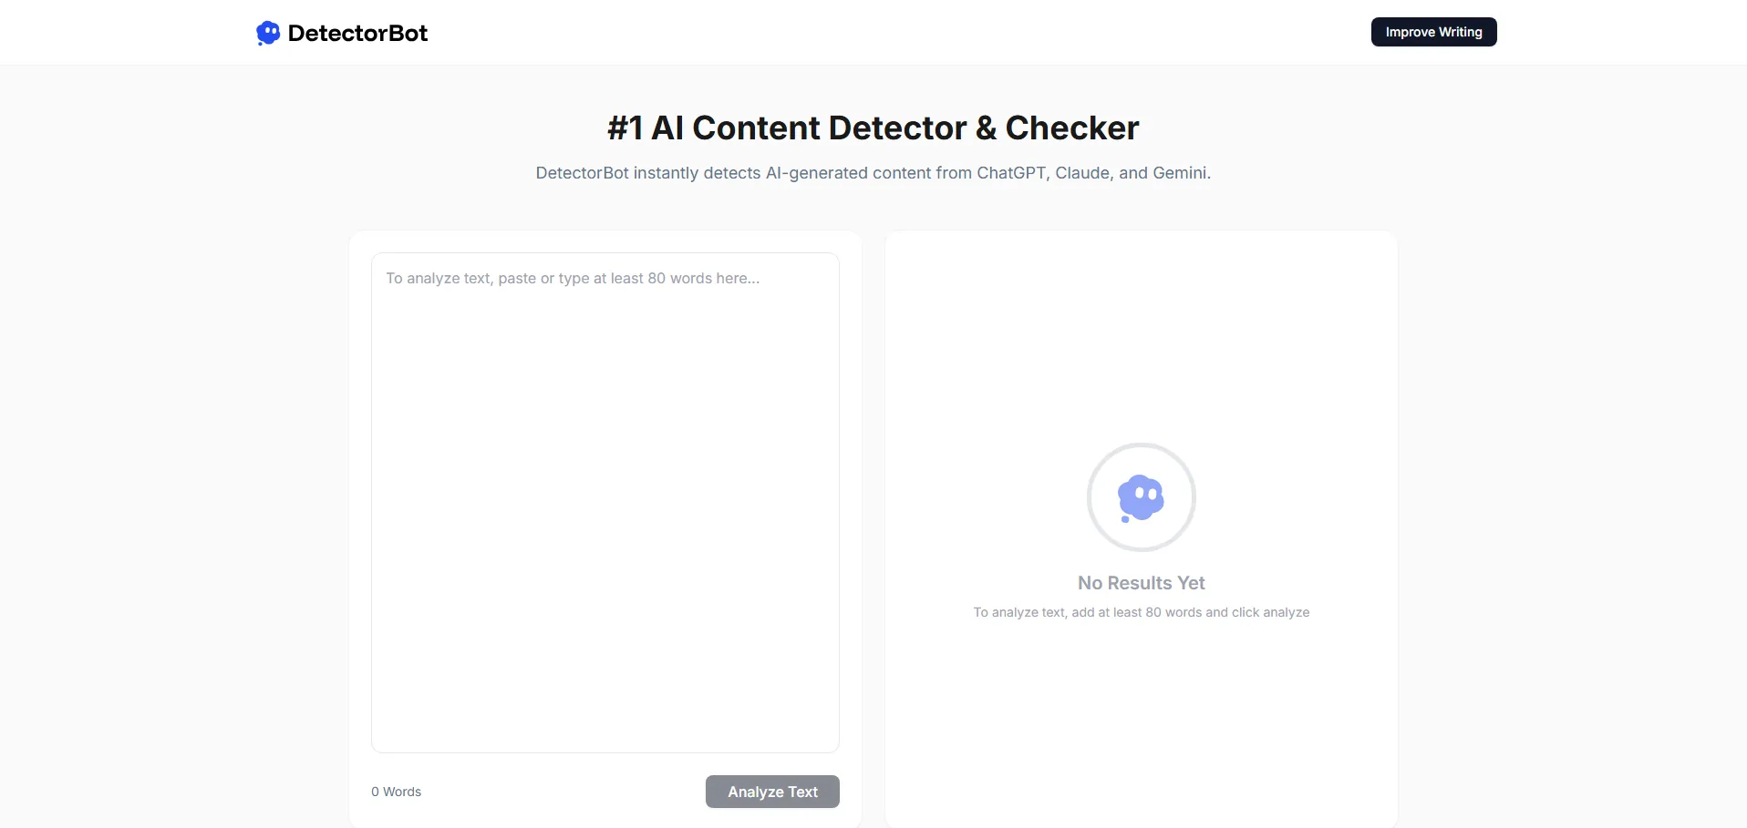Open the Improve Writing page
The height and width of the screenshot is (828, 1747).
[1433, 32]
